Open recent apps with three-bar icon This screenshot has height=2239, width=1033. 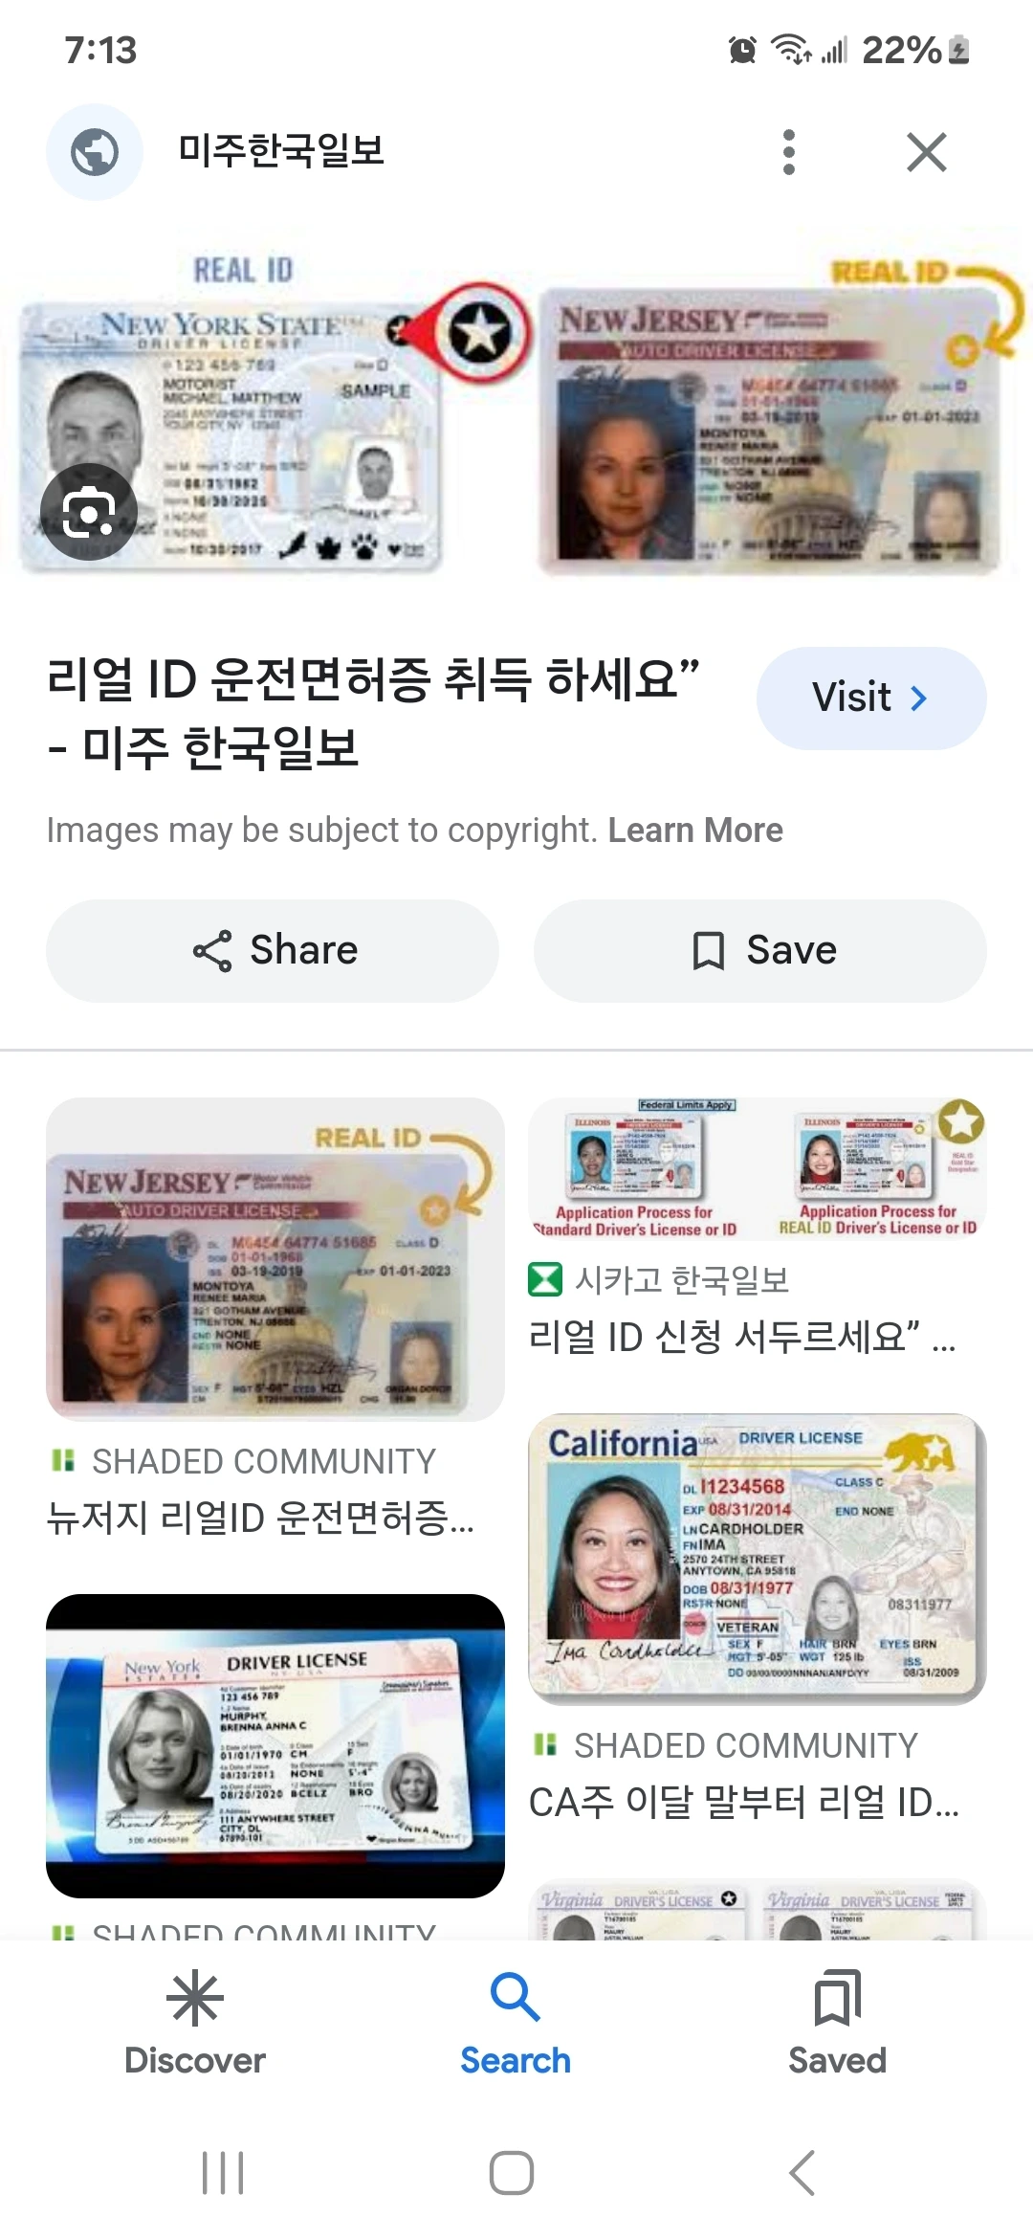click(x=223, y=2173)
